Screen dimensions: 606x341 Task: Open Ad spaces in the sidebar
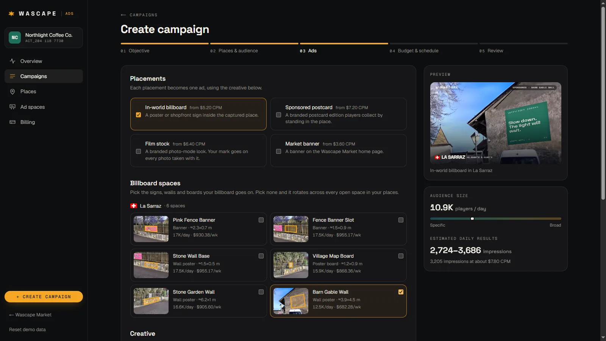[x=44, y=107]
